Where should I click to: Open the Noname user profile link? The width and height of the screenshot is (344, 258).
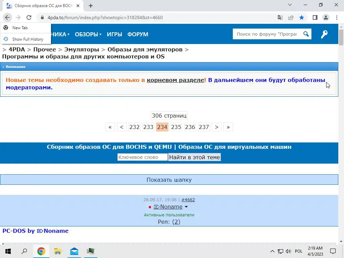click(x=168, y=207)
